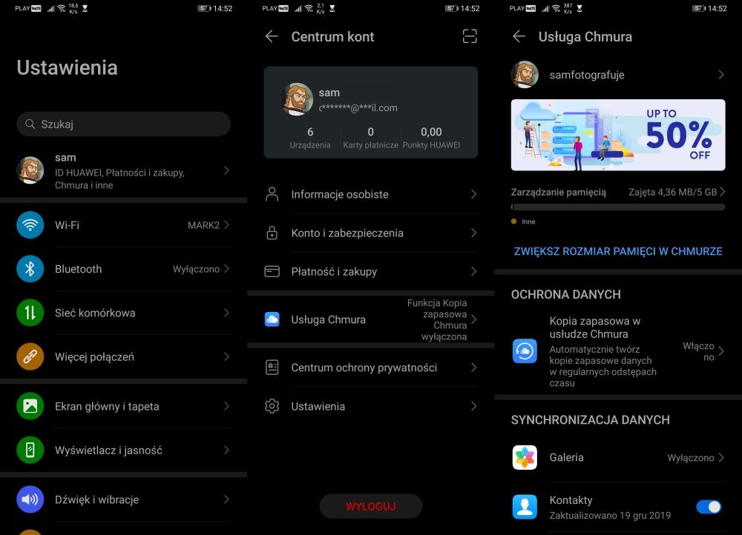Screen dimensions: 742x535
Task: Tap the search magnifier icon
Action: pyautogui.click(x=30, y=124)
